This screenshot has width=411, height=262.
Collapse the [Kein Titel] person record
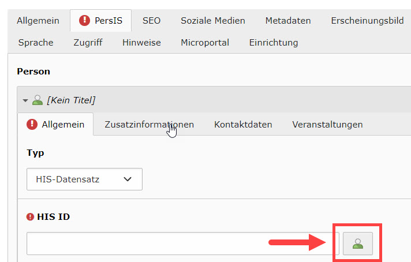(25, 100)
